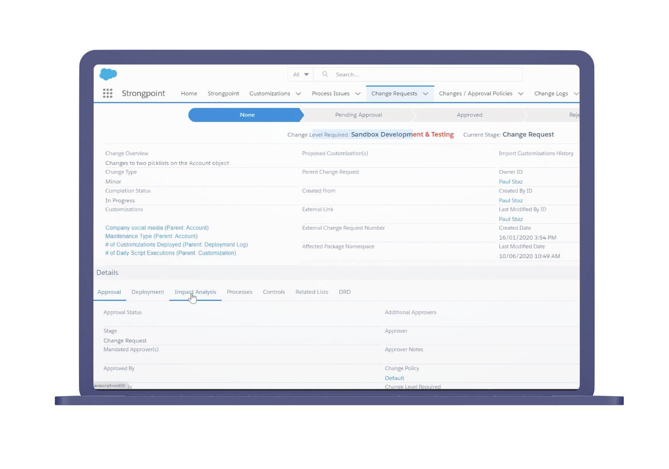669x469 pixels.
Task: Click the Salesforce cloud logo
Action: click(x=108, y=74)
